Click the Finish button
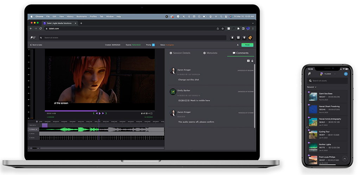Image resolution: width=360 pixels, height=175 pixels. [x=247, y=45]
